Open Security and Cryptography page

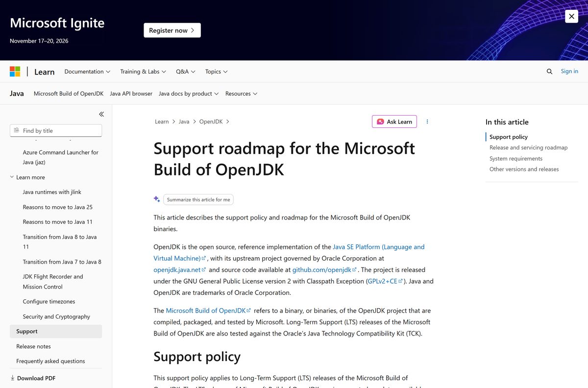click(56, 316)
